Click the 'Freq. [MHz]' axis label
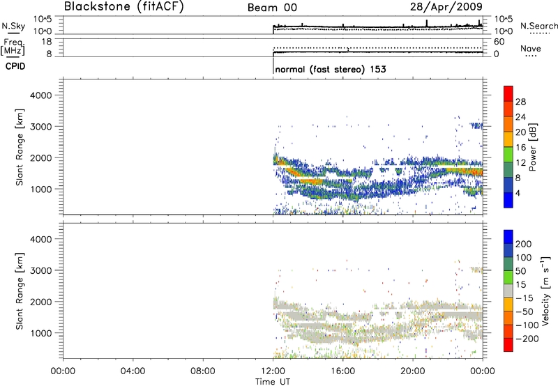Viewport: 558px width, 386px height. 13,47
